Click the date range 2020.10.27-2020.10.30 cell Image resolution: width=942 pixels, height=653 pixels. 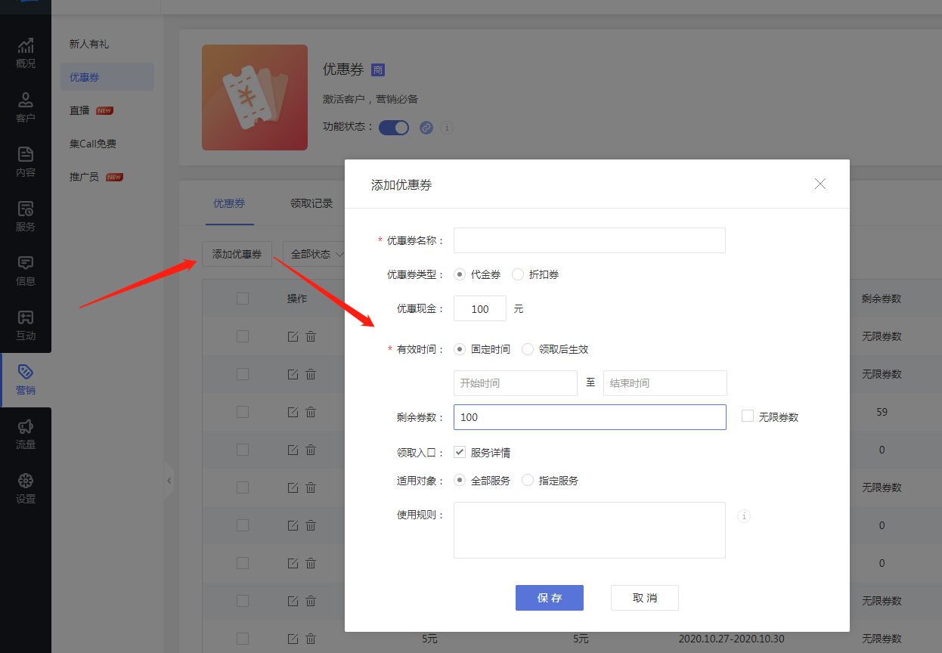pos(731,639)
